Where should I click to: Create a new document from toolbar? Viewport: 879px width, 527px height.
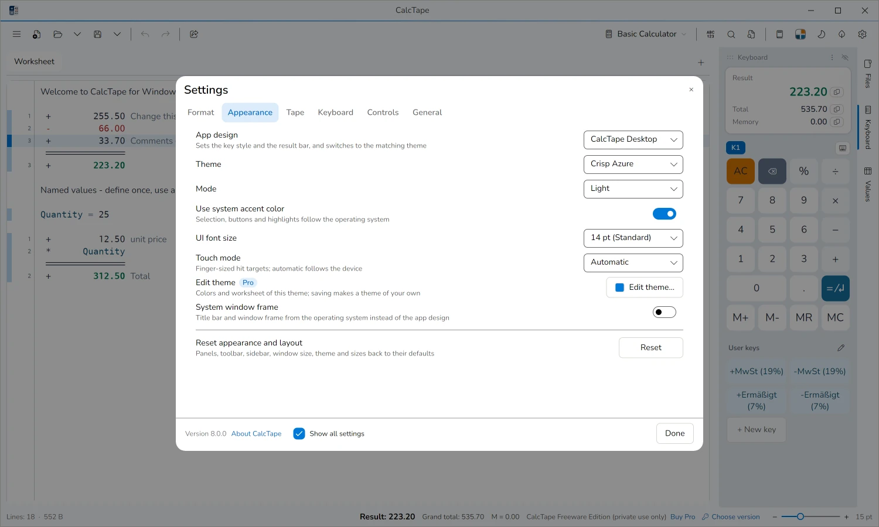[36, 34]
